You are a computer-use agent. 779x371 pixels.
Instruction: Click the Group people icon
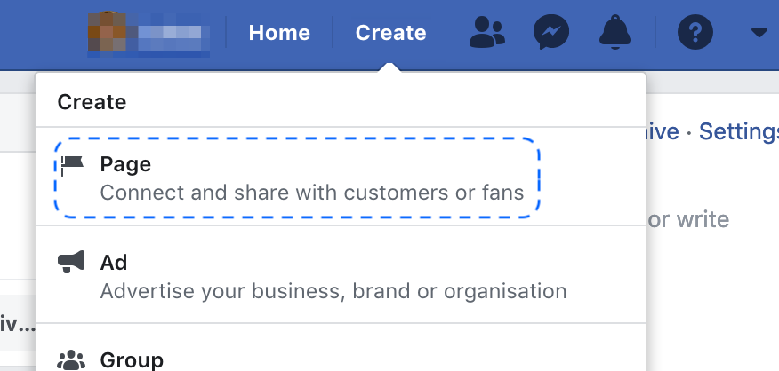[71, 360]
